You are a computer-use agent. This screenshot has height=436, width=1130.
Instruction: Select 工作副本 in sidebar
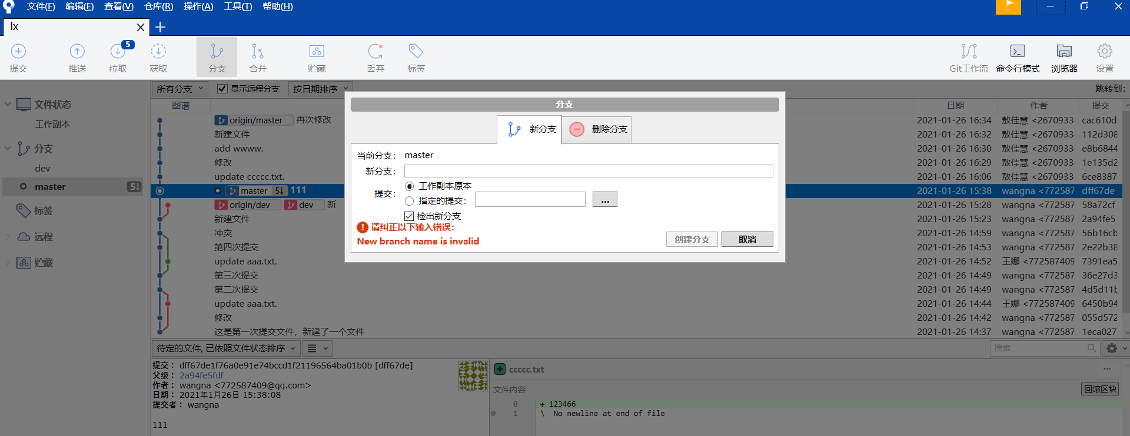point(52,125)
